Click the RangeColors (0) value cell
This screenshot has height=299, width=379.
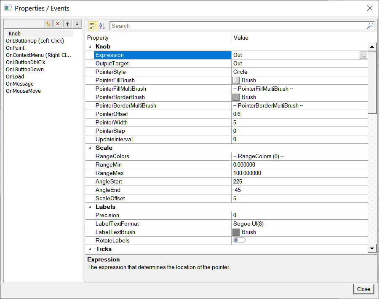300,156
